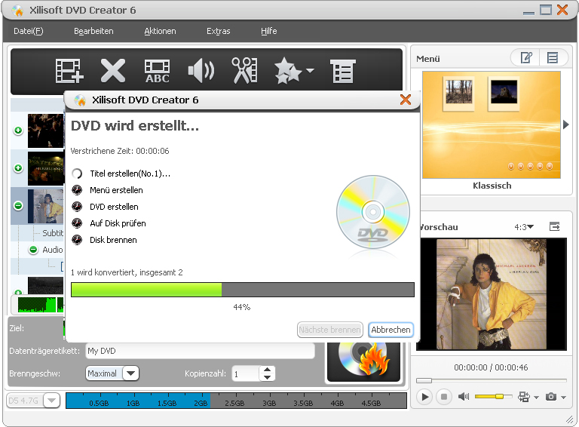The height and width of the screenshot is (427, 579).
Task: Click the Titel erstellen(No.1) step
Action: click(130, 174)
